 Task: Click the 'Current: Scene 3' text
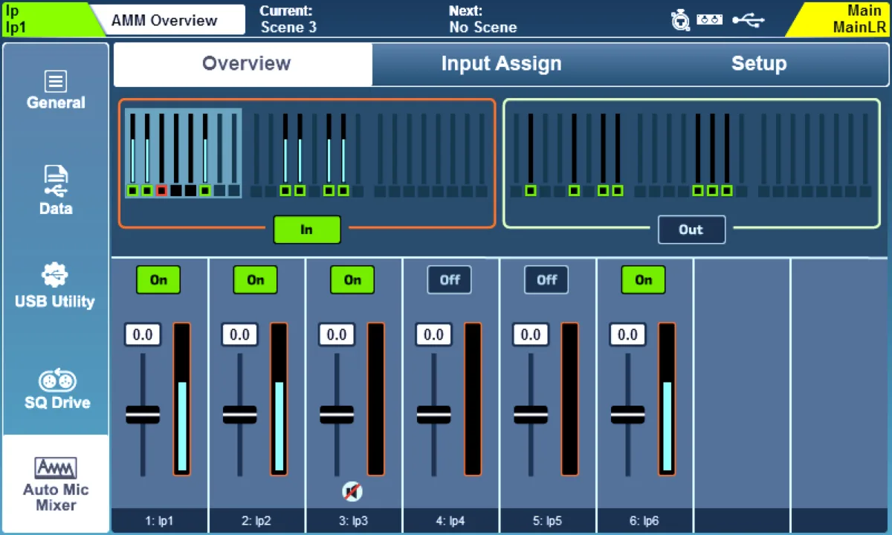[288, 19]
